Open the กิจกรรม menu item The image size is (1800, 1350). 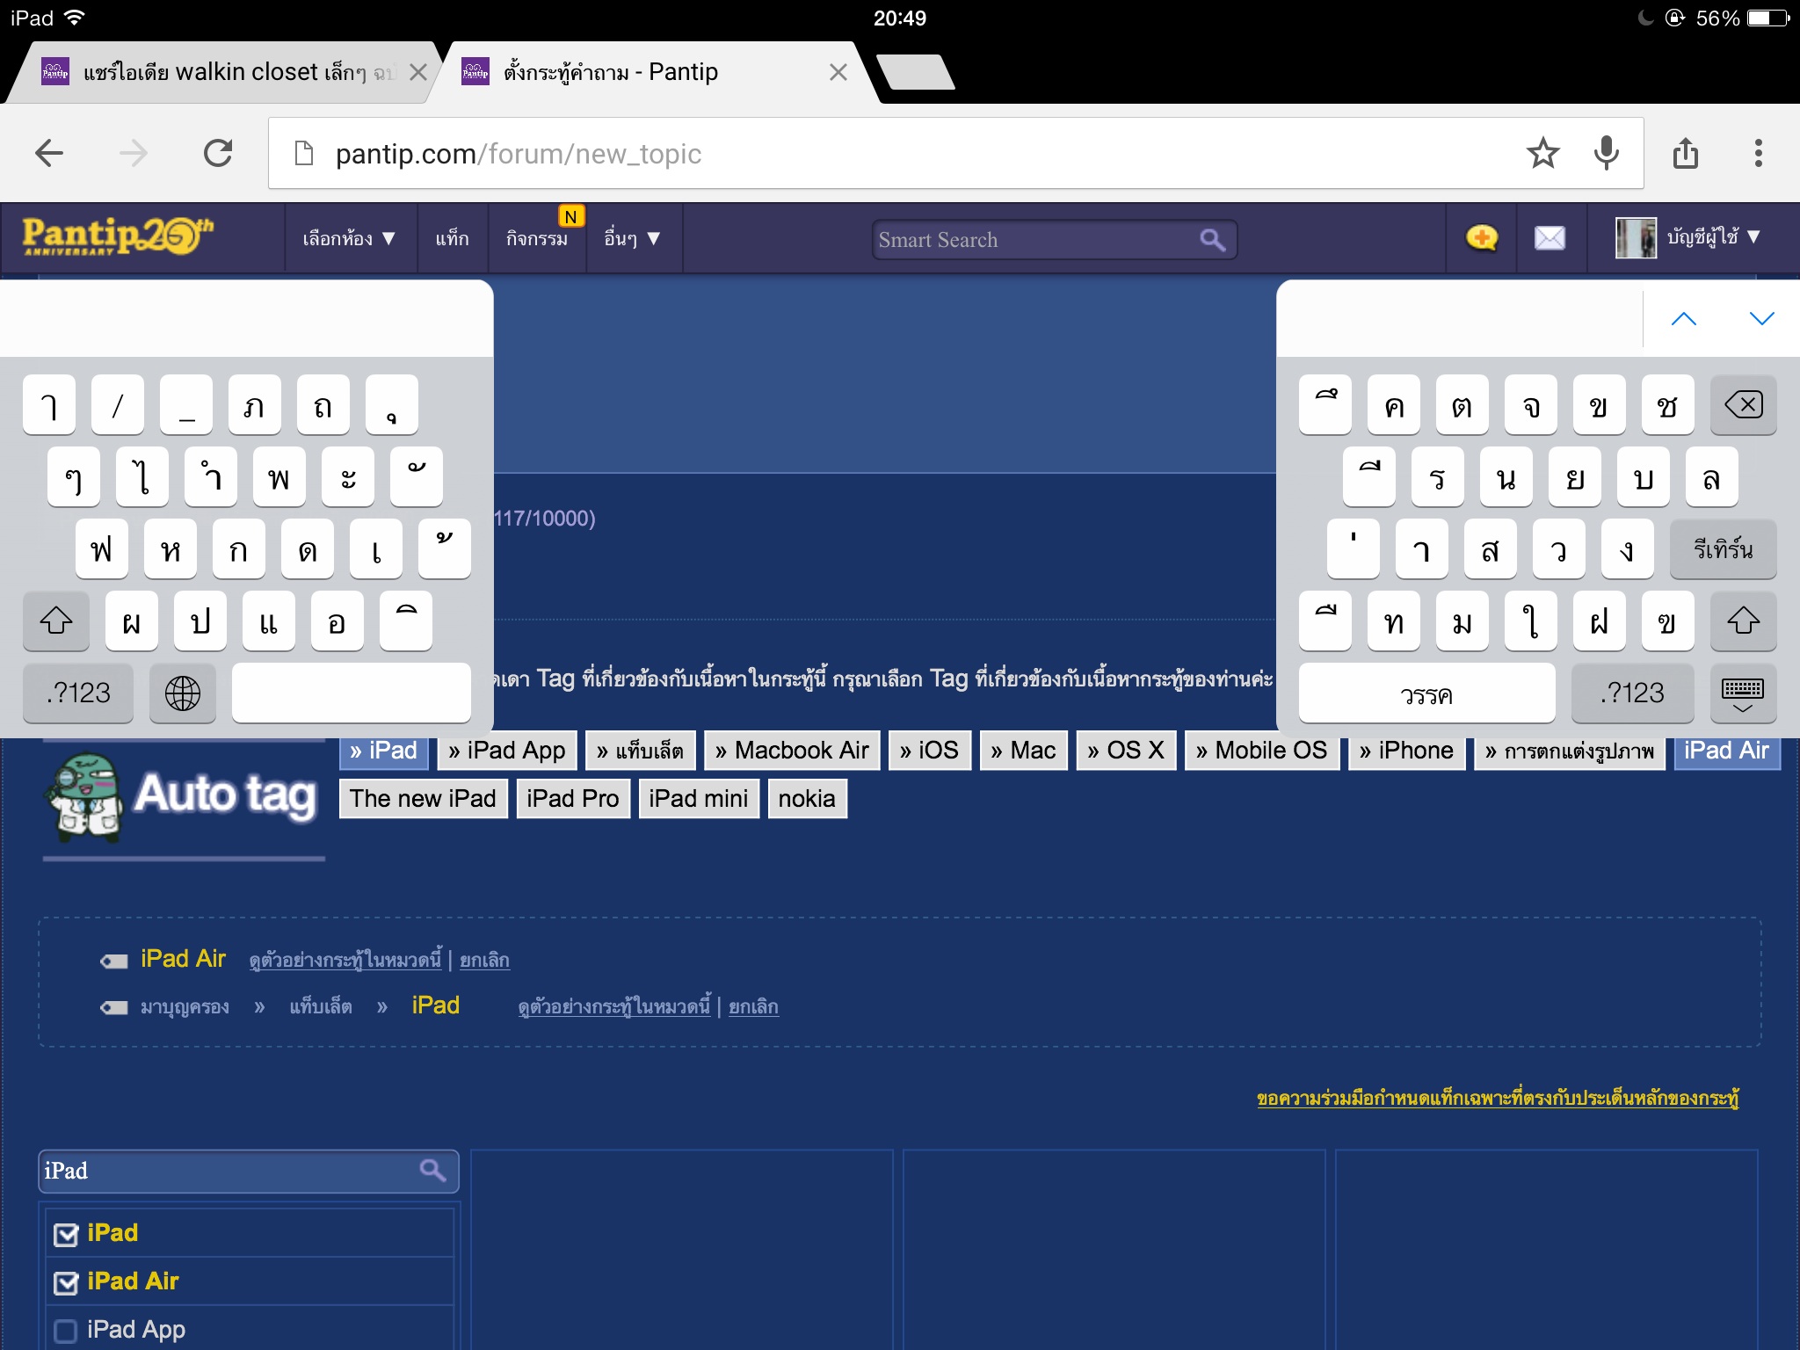tap(537, 238)
